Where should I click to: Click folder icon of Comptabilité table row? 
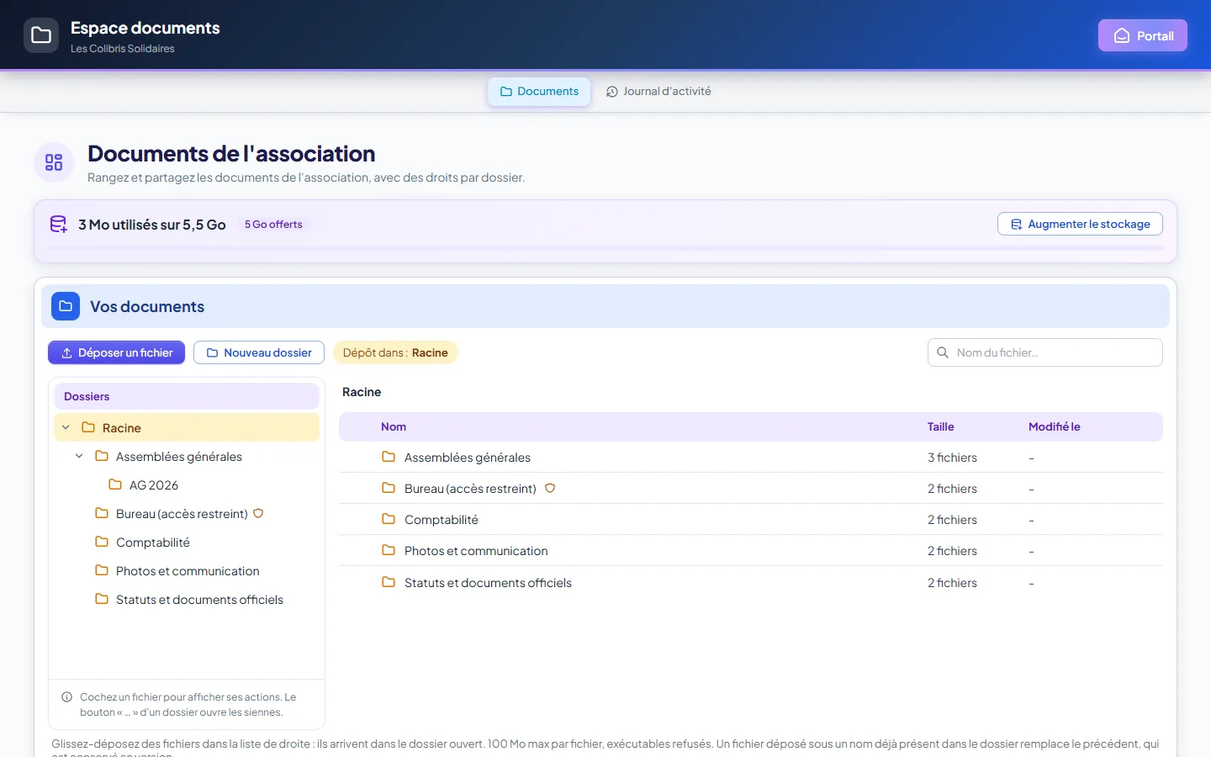[389, 519]
